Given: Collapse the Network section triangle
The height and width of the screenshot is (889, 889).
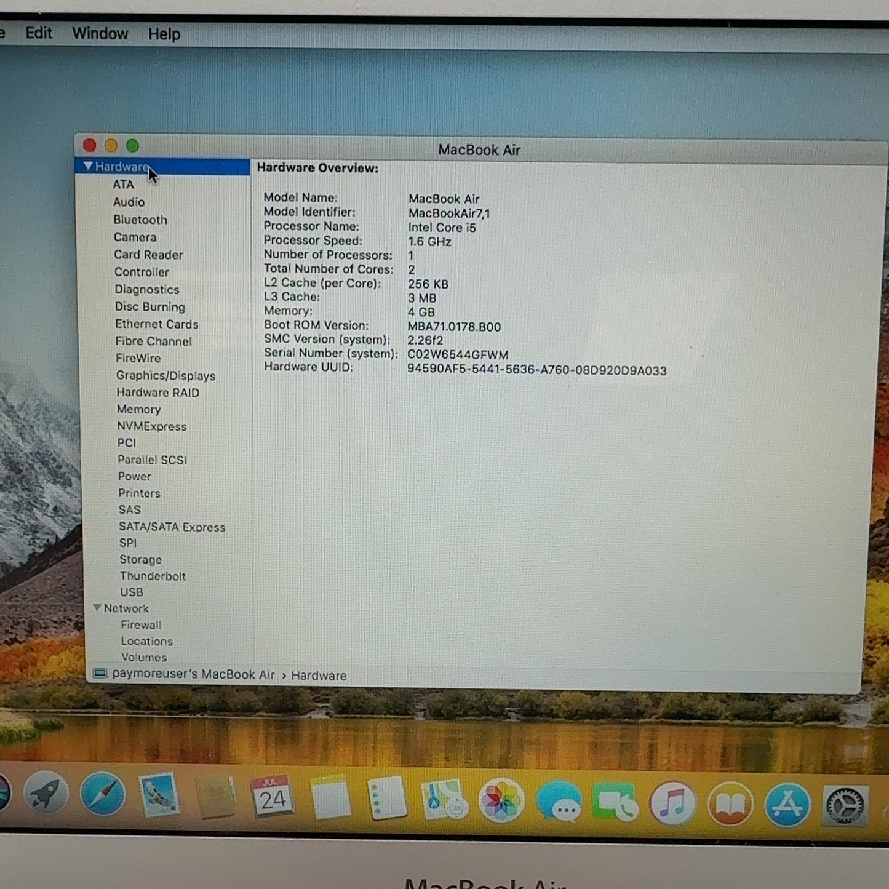Looking at the screenshot, I should [97, 607].
